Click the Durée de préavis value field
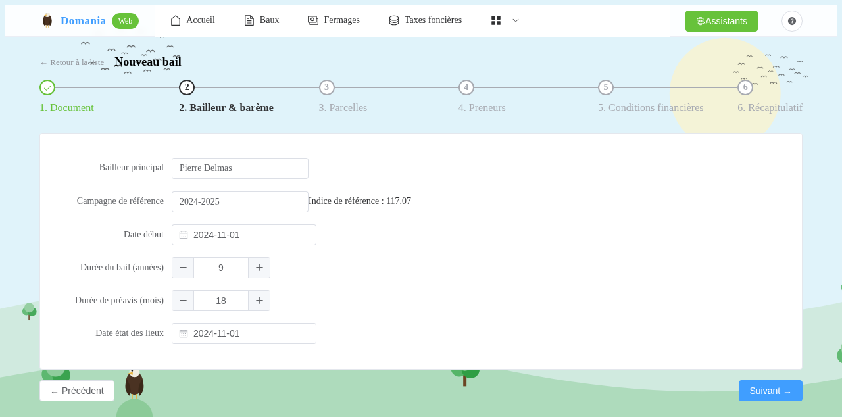Viewport: 842px width, 417px height. [x=221, y=301]
